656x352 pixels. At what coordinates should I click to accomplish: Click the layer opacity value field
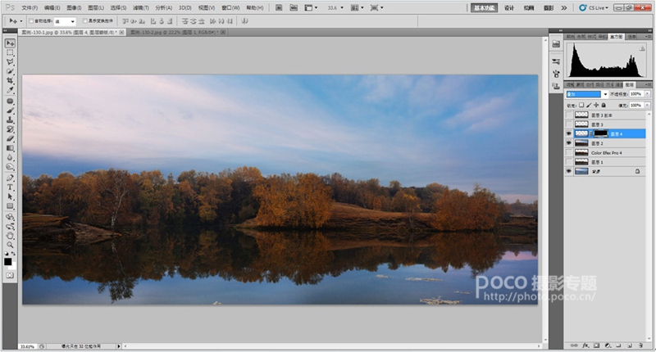[636, 94]
